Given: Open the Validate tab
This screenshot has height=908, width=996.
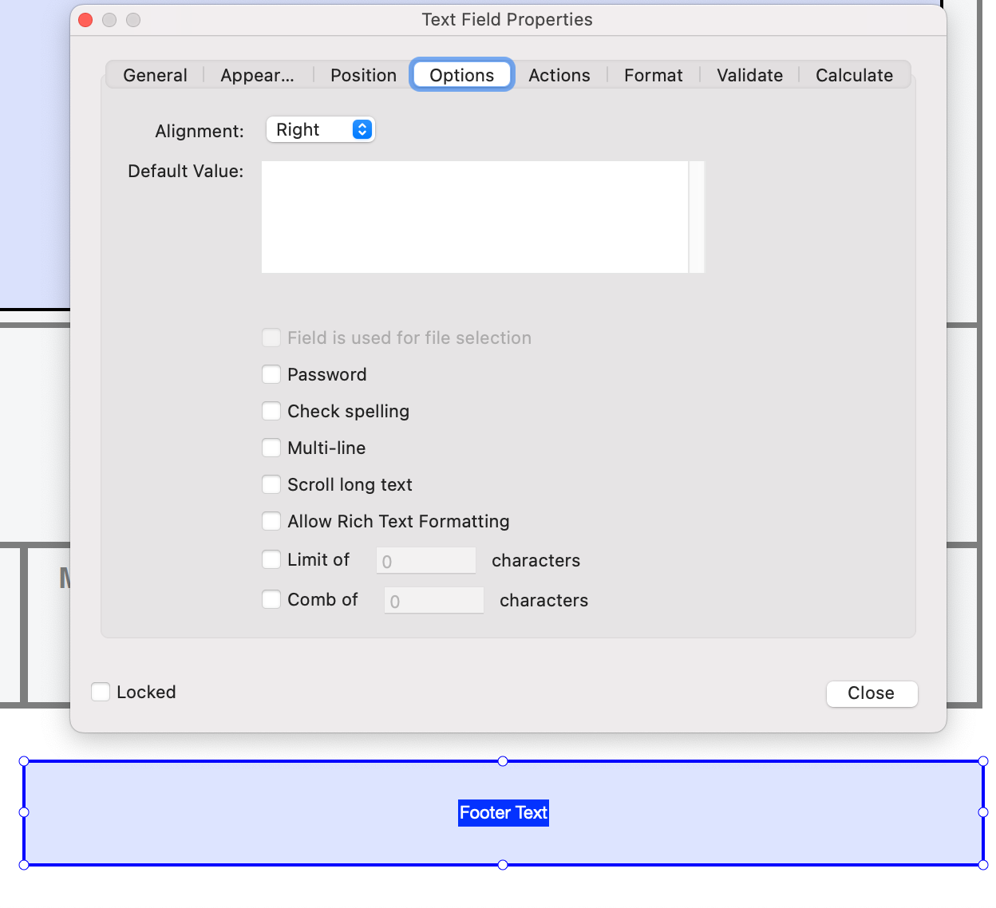Looking at the screenshot, I should [x=749, y=74].
